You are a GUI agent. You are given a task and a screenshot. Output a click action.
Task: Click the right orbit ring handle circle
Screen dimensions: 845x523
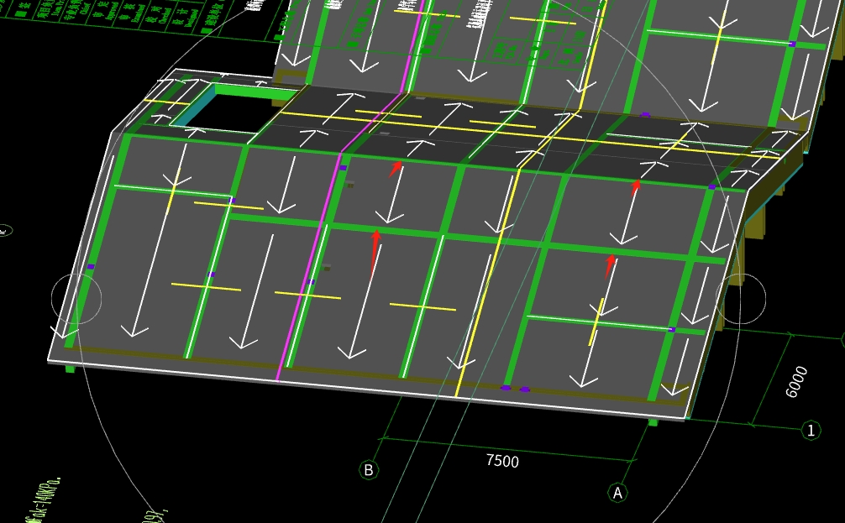(x=741, y=298)
